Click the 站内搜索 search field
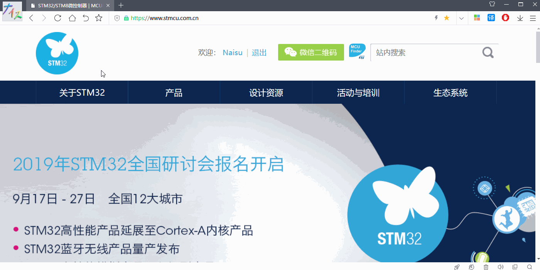The height and width of the screenshot is (270, 540). [424, 52]
